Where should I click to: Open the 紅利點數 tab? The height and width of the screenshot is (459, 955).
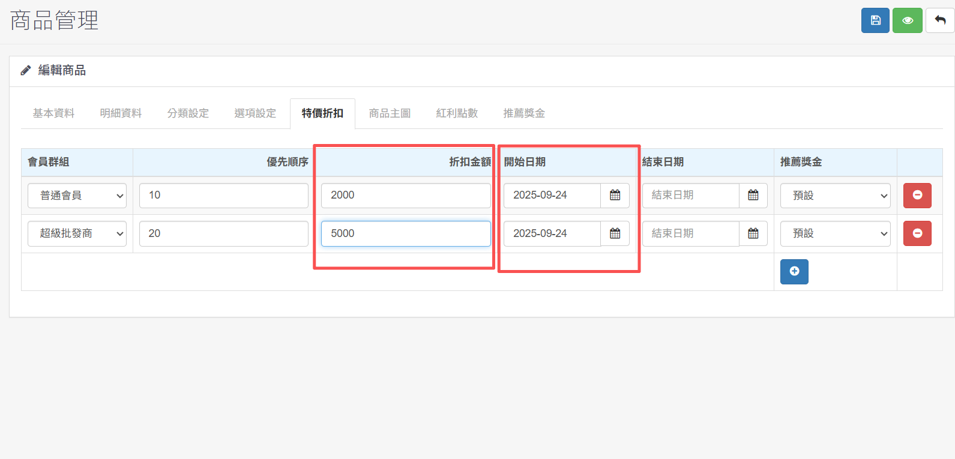click(x=457, y=113)
